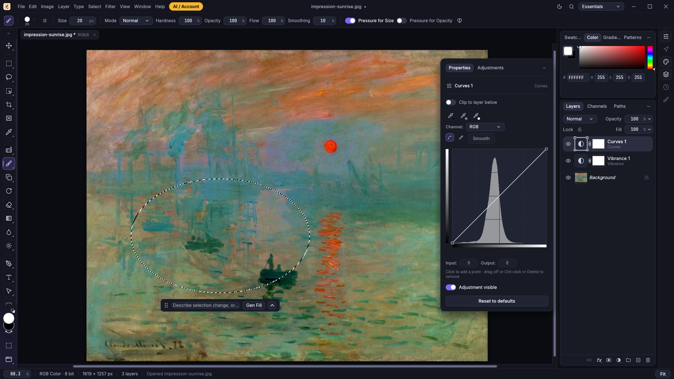Open the Layer menu
This screenshot has height=379, width=674.
tap(64, 6)
